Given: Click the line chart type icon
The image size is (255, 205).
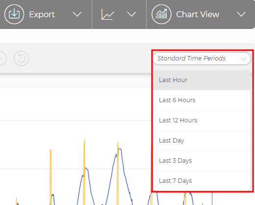Looking at the screenshot, I should [x=108, y=14].
